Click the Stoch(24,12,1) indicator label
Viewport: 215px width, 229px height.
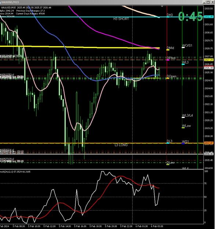(x=15, y=172)
